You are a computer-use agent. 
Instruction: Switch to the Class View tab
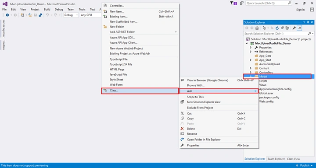[294, 159]
